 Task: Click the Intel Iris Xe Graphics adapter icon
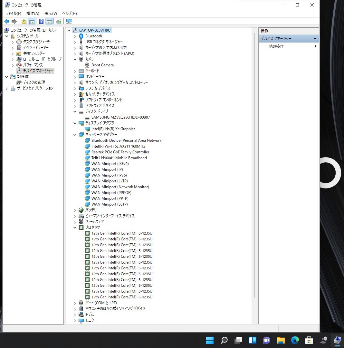(87, 129)
